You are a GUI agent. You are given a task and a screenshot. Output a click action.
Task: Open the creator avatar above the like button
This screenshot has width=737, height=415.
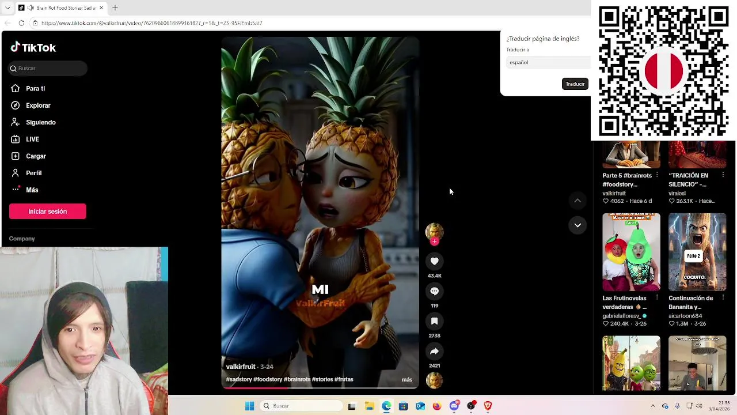[434, 231]
